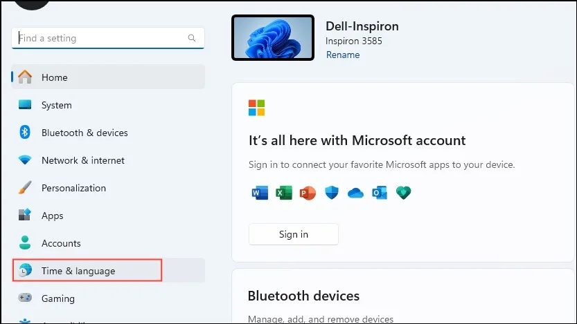Click the Rename link
This screenshot has width=577, height=324.
[343, 55]
